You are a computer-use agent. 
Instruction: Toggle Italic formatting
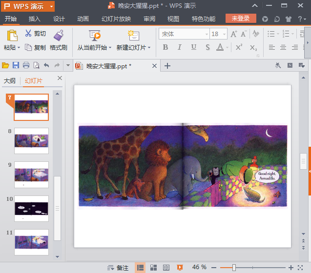180,47
